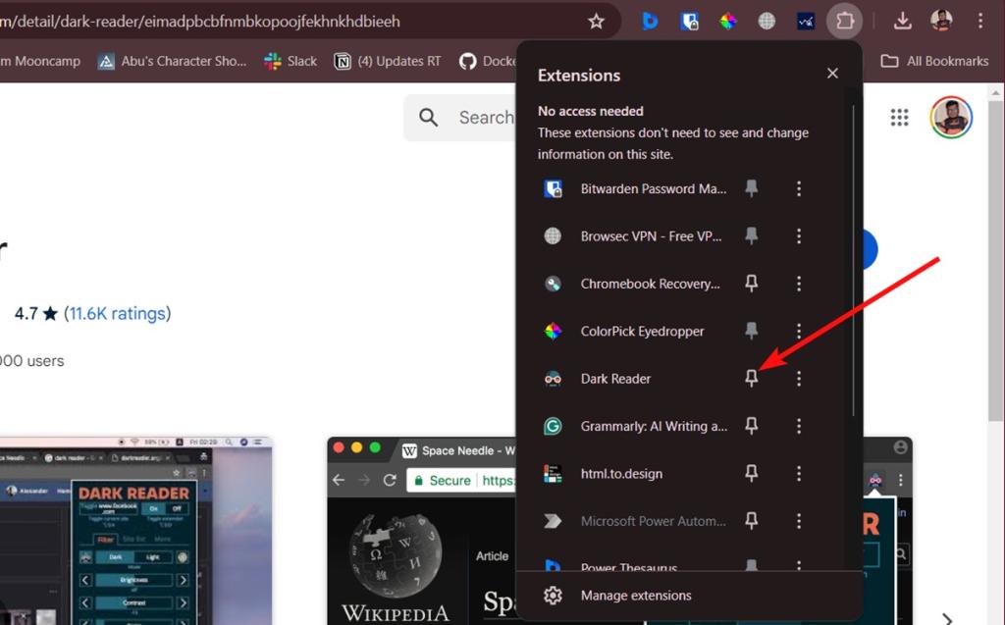Viewport: 1005px width, 625px height.
Task: Click the address bar to edit the URL
Action: pyautogui.click(x=245, y=21)
